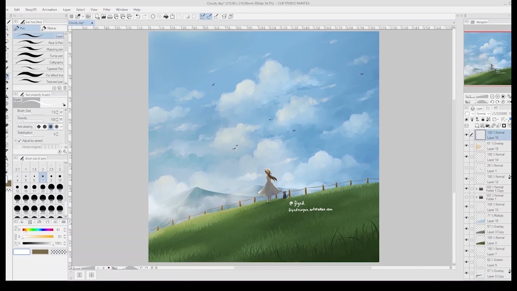
Task: Open the layer blending mode dropdown
Action: click(482, 114)
